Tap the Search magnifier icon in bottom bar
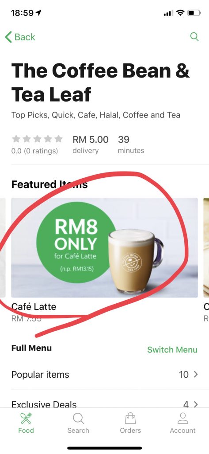The height and width of the screenshot is (454, 209). [x=78, y=419]
